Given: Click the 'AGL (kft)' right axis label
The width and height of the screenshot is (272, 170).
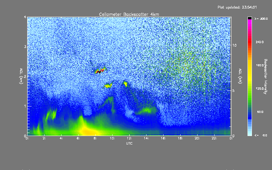Looking at the screenshot, I should tap(240, 76).
